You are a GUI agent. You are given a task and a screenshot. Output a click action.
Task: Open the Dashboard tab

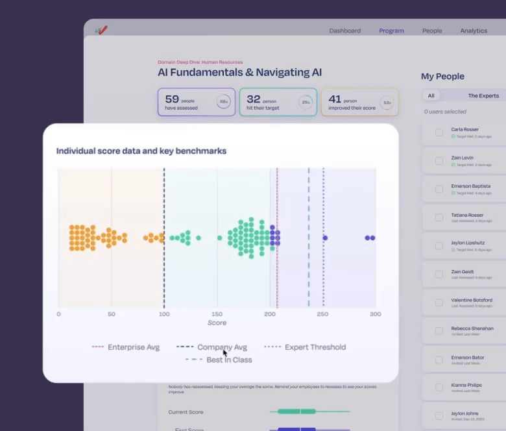(345, 31)
